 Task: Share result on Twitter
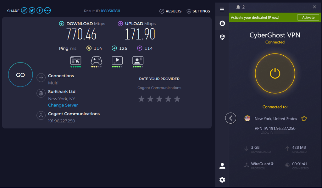[x=32, y=10]
